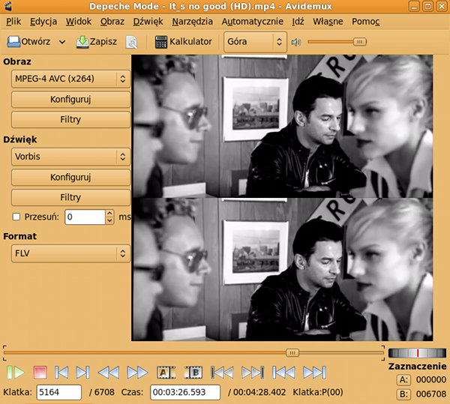The height and width of the screenshot is (404, 450).
Task: Click the jog shuttle wheel control
Action: (417, 353)
